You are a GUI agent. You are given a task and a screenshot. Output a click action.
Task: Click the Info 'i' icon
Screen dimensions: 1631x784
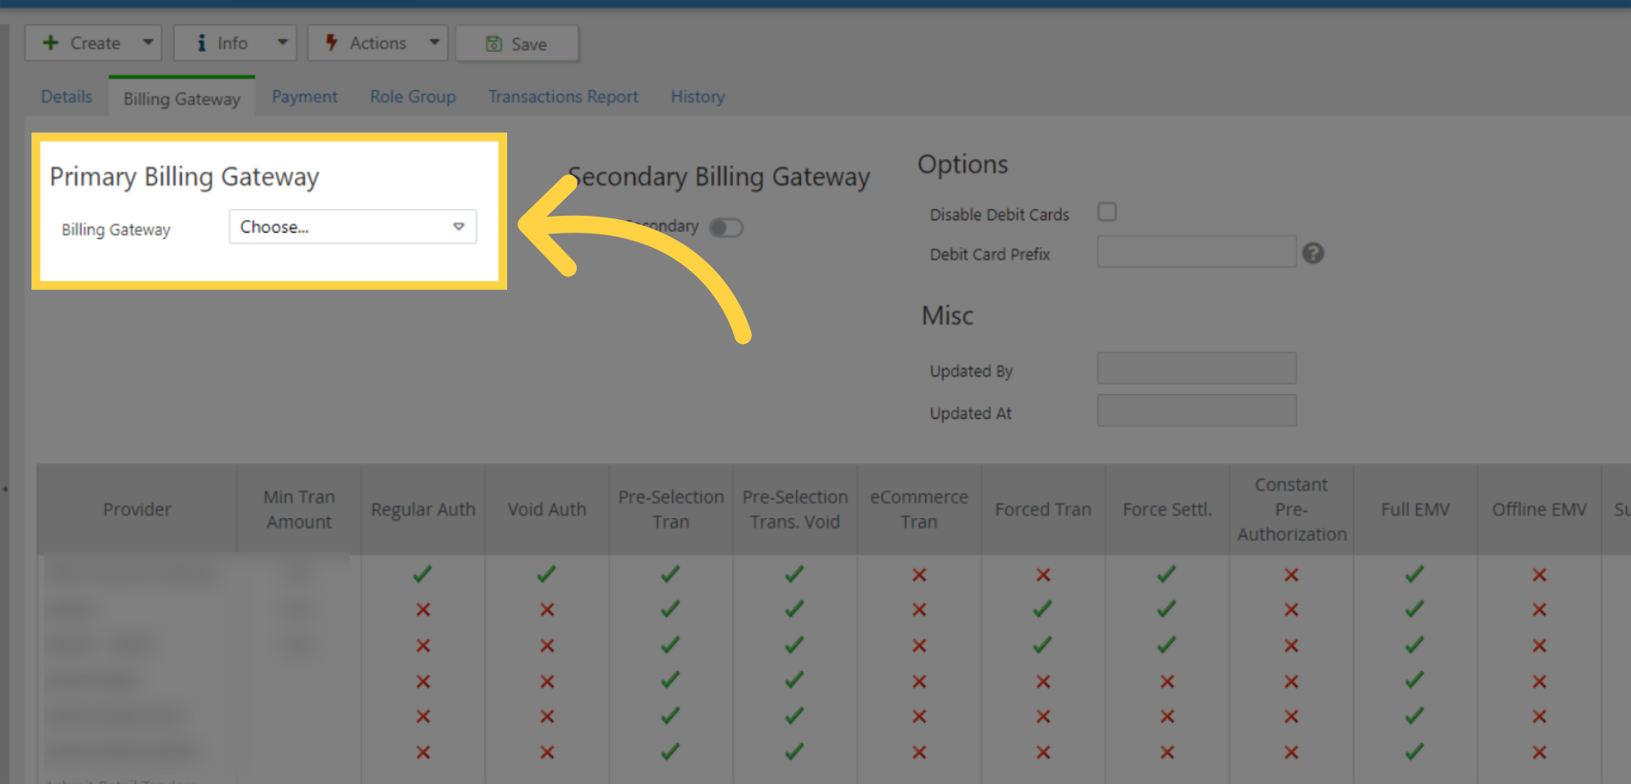(201, 42)
